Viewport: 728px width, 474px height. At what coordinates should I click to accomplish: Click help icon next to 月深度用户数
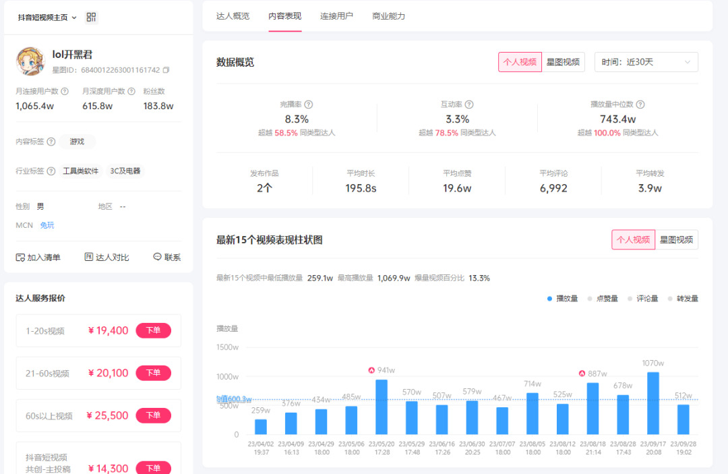(131, 91)
